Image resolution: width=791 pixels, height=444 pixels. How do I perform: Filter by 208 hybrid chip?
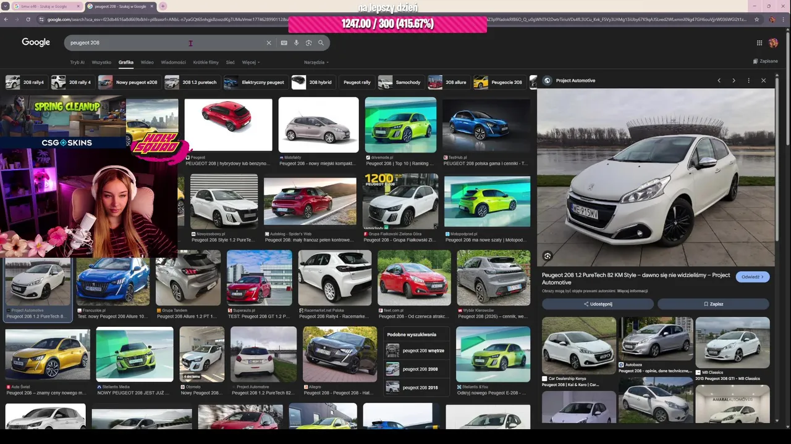(x=313, y=82)
